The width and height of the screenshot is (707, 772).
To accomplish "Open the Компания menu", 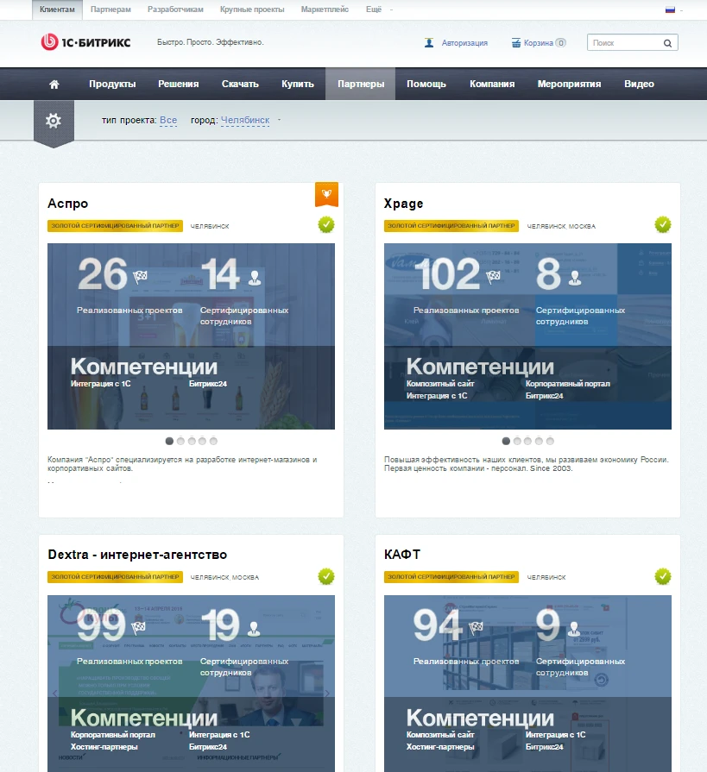I will [492, 85].
